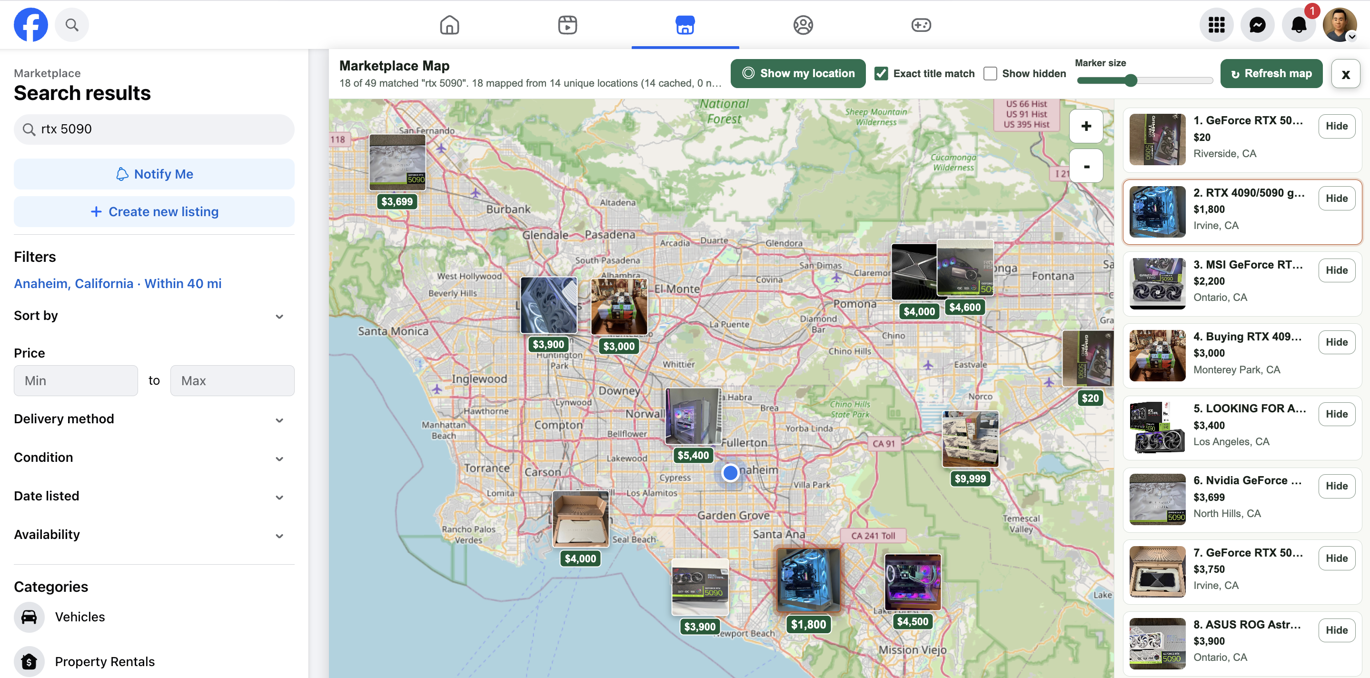
Task: Open the $3,000 map marker thumbnail
Action: point(619,307)
